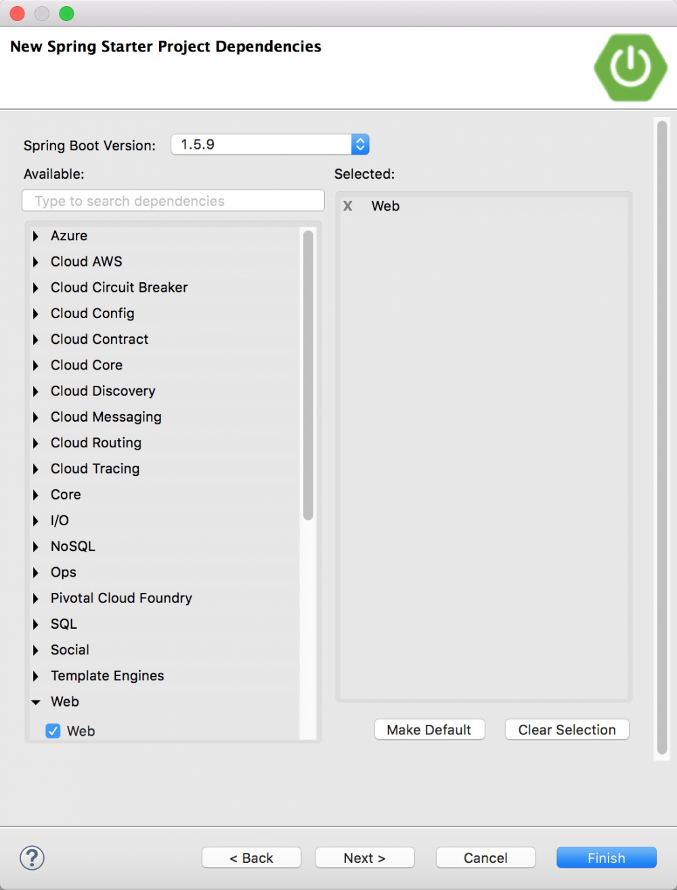Expand the Azure category
This screenshot has height=890, width=677.
pyautogui.click(x=36, y=236)
